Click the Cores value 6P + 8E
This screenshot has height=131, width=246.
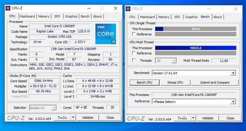pos(81,107)
